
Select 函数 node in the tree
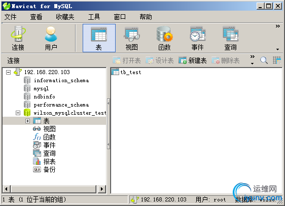[x=49, y=137]
